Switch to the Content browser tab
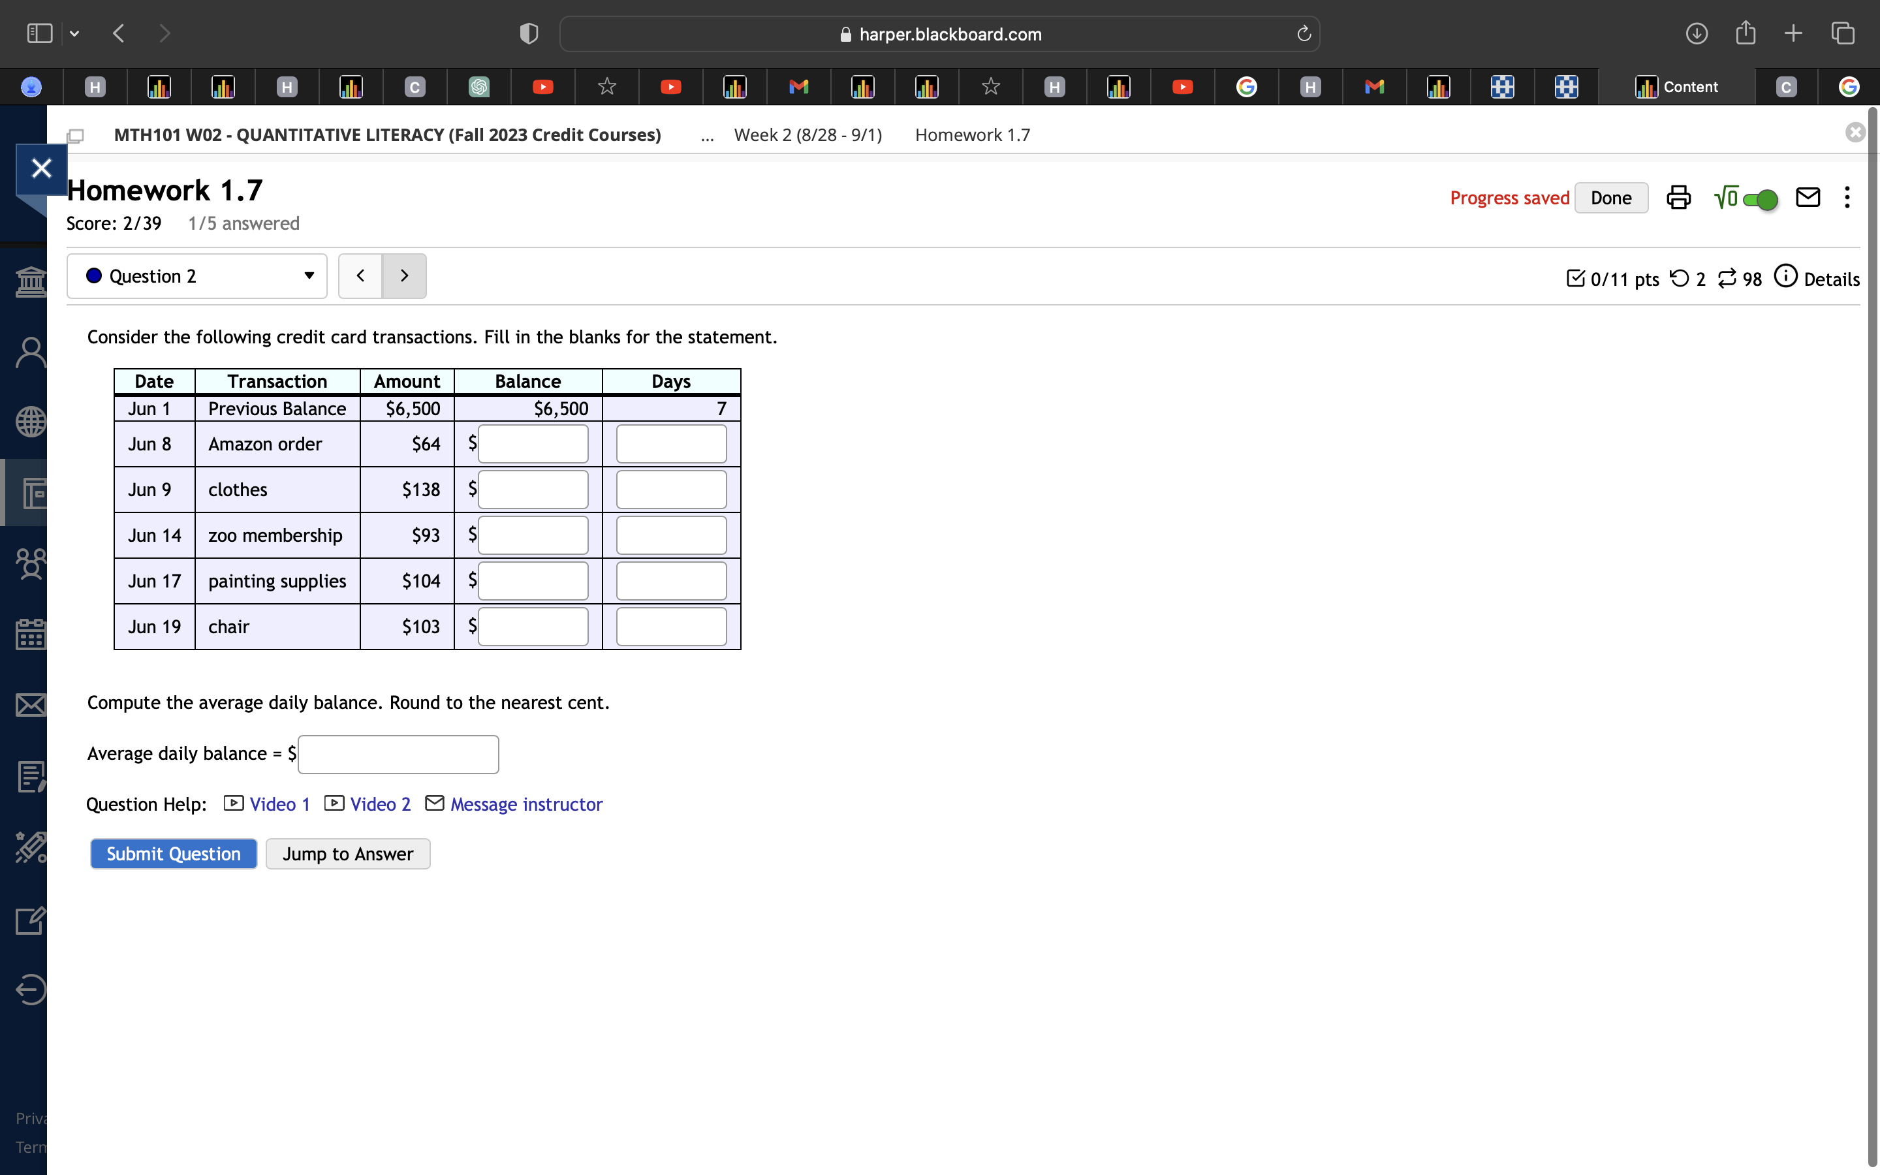This screenshot has height=1175, width=1880. click(x=1676, y=87)
